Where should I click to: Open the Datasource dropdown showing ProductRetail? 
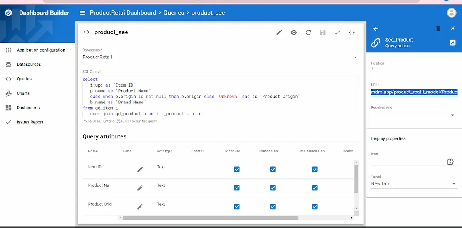point(355,57)
